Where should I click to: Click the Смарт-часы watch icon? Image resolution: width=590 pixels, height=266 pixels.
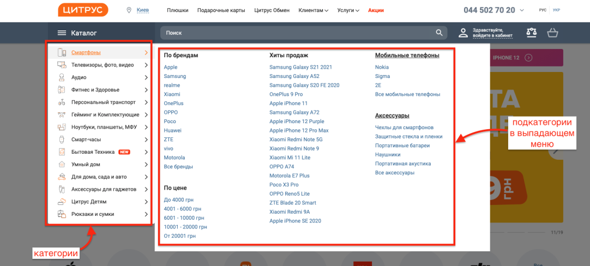click(x=61, y=140)
